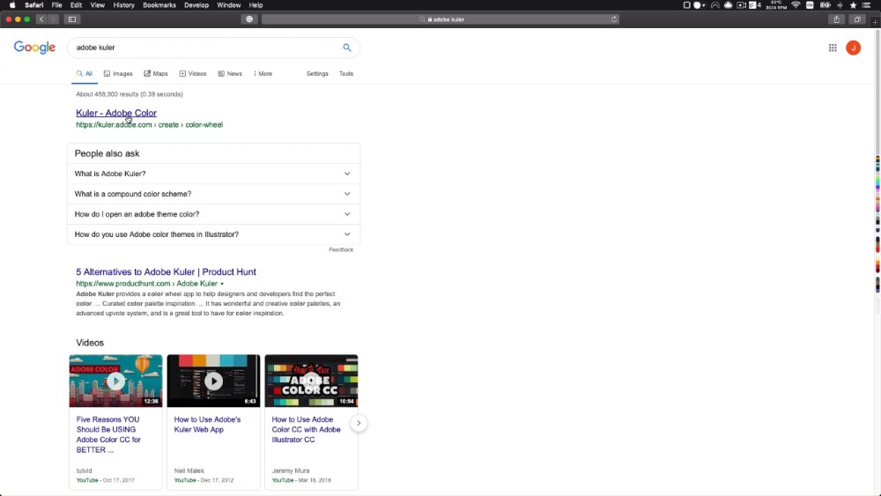Open the Tools options for search
Screen dimensions: 881x496
point(346,74)
